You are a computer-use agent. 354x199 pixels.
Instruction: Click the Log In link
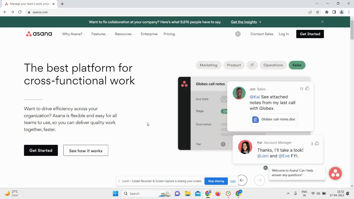(x=284, y=34)
